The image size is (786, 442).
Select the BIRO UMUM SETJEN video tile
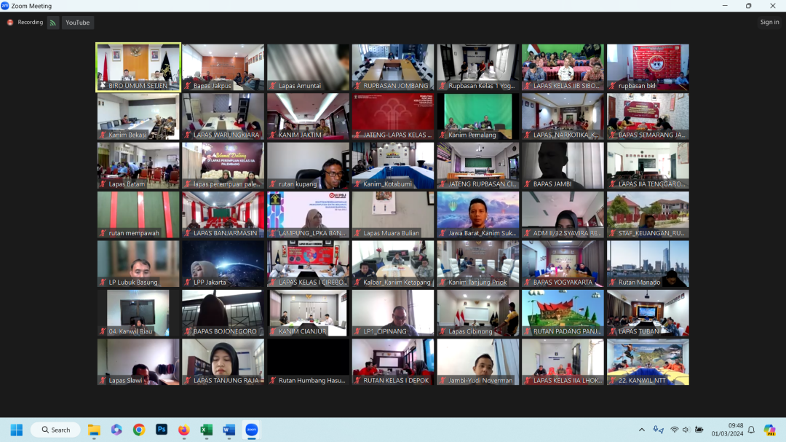click(138, 67)
